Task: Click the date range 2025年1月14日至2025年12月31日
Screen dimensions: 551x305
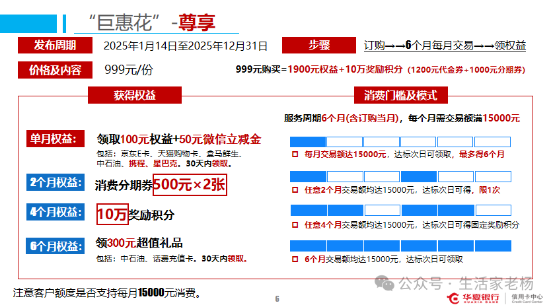Action: 186,46
